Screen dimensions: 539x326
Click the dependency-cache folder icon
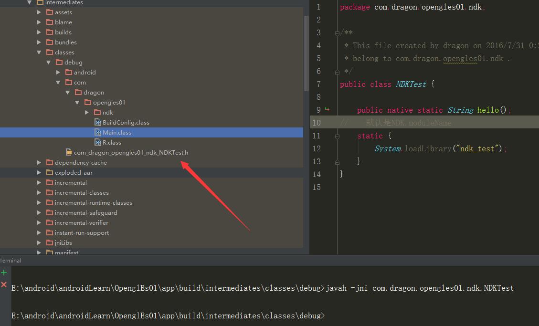(50, 162)
